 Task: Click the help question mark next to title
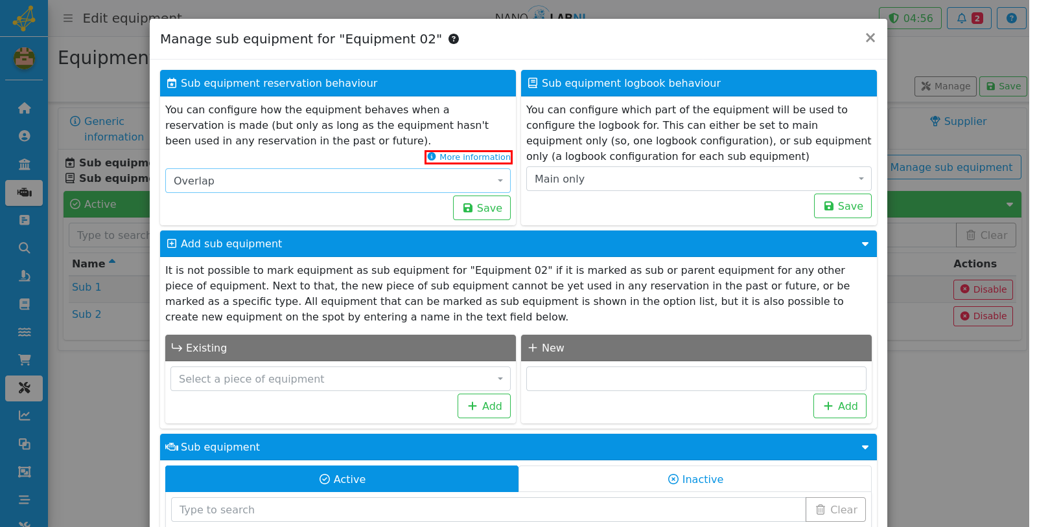[454, 39]
